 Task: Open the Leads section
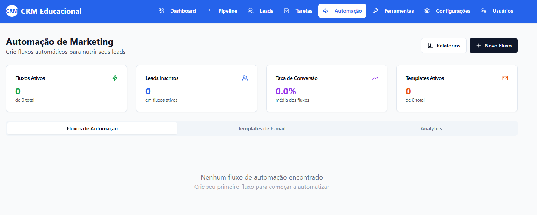pos(260,11)
